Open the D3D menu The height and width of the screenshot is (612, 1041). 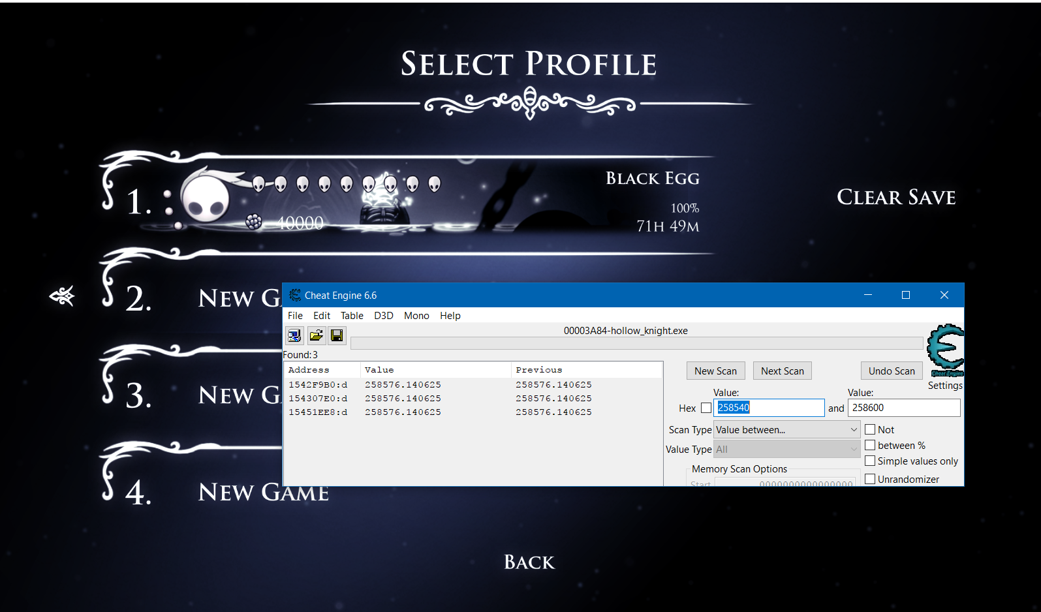pyautogui.click(x=384, y=315)
